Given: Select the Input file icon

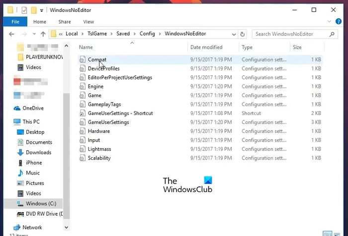Looking at the screenshot, I should pyautogui.click(x=83, y=140).
